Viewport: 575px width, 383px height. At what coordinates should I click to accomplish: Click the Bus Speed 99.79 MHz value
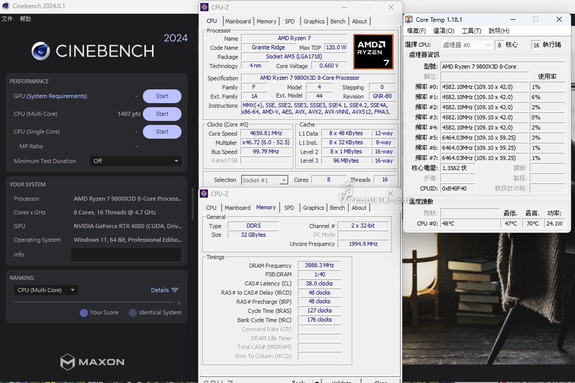click(x=266, y=152)
